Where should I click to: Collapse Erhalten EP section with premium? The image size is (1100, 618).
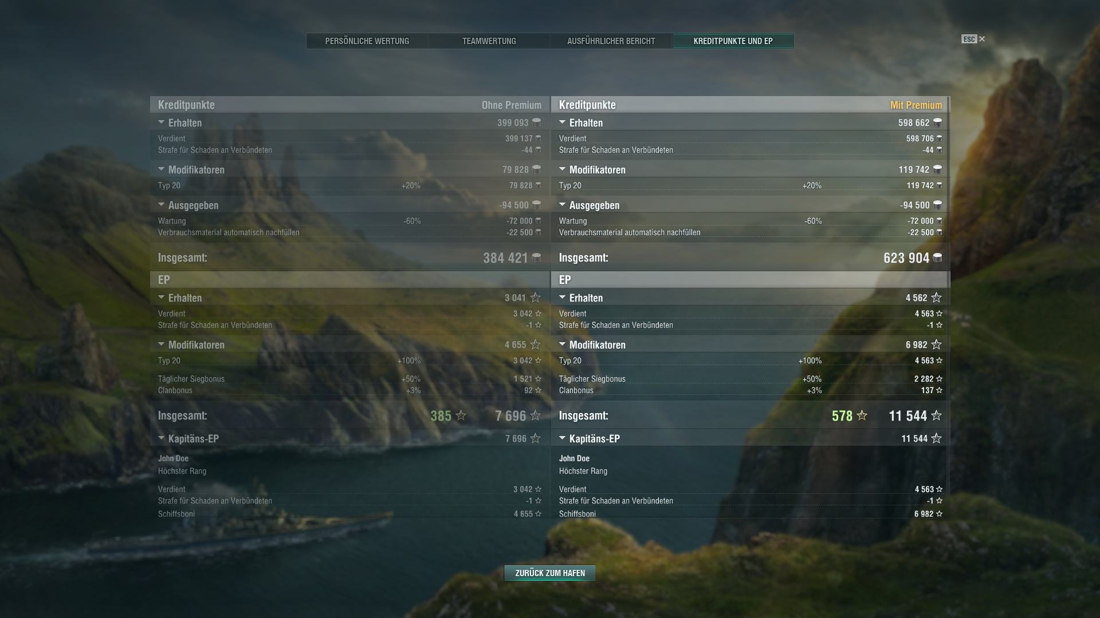pyautogui.click(x=562, y=298)
